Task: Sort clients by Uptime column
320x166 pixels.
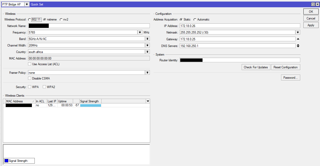Action: 65,101
